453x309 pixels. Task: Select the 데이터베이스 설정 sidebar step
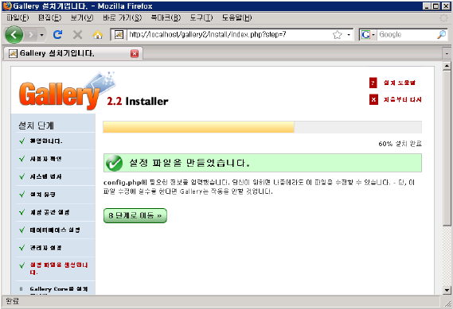click(55, 230)
